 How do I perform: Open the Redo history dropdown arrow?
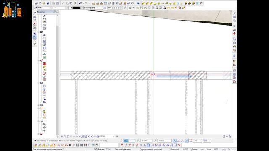click(89, 3)
